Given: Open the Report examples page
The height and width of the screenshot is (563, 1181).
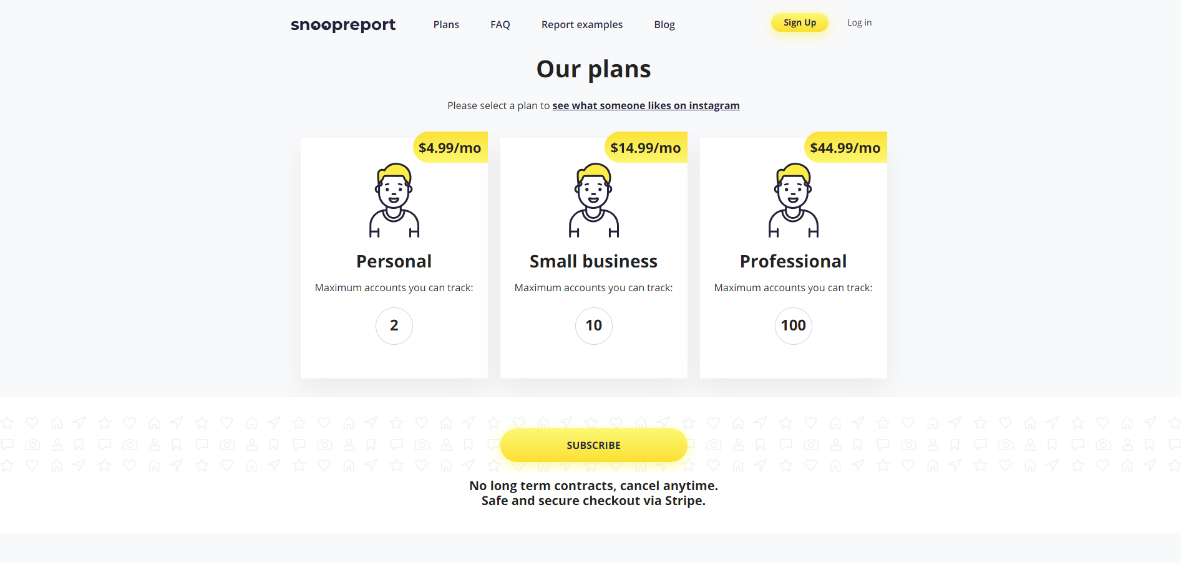Looking at the screenshot, I should [x=581, y=24].
